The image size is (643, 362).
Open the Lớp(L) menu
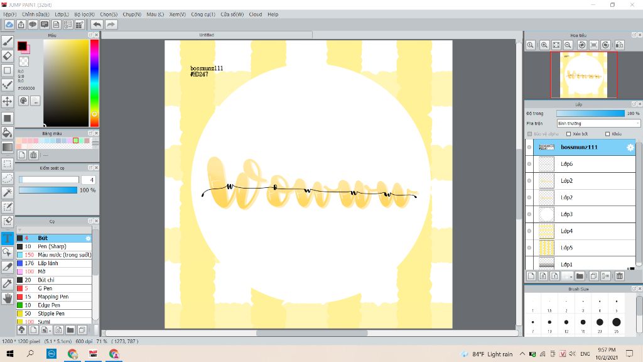click(62, 14)
